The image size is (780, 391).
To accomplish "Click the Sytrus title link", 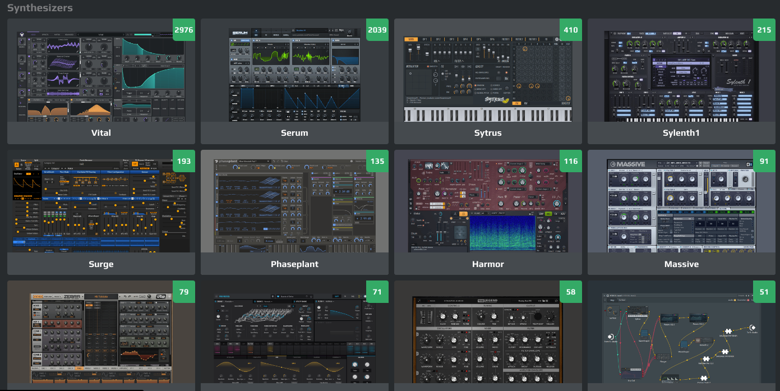I will (x=488, y=133).
